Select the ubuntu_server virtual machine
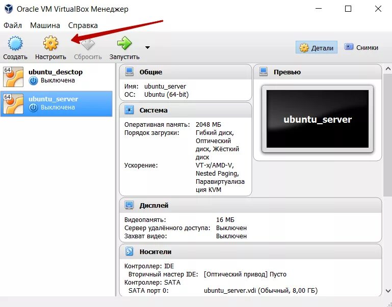Viewport: 392px width, 307px height. [x=57, y=103]
